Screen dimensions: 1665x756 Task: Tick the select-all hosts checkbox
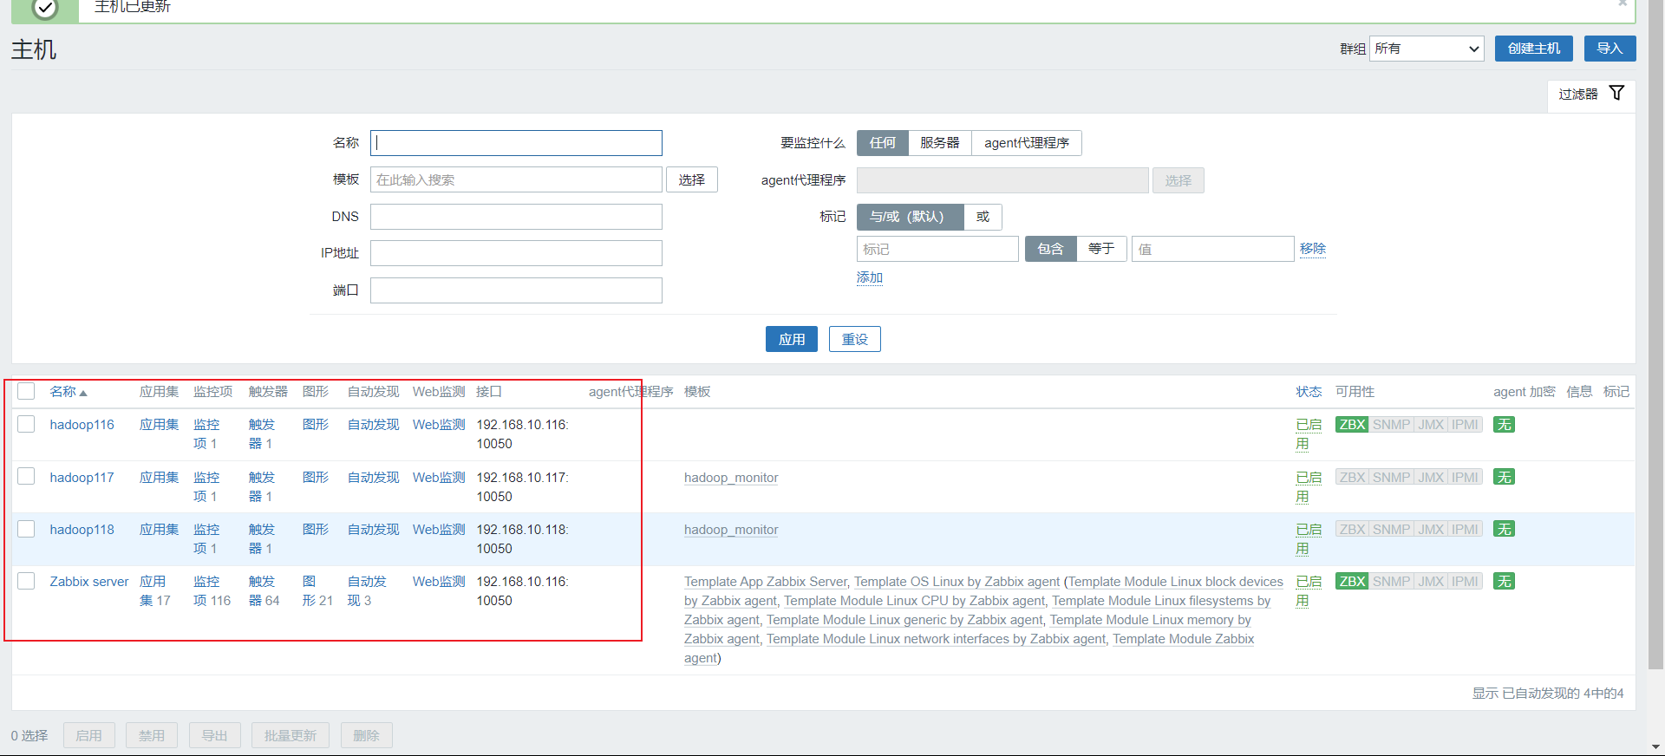coord(26,391)
